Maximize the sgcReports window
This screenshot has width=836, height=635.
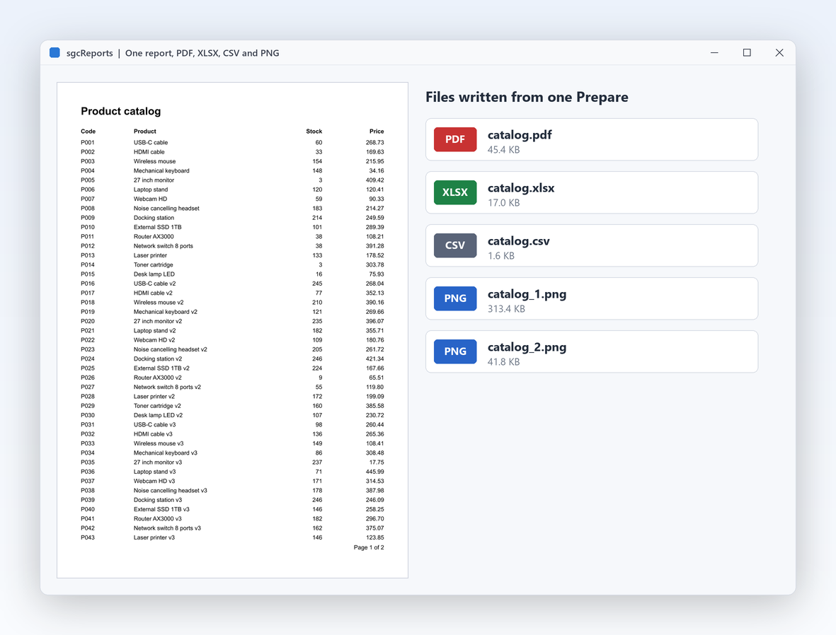747,53
